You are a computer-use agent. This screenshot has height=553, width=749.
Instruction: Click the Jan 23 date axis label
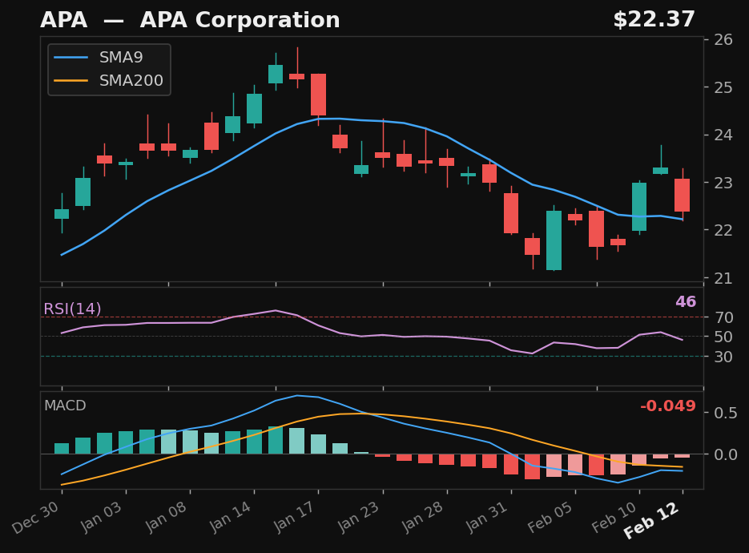(358, 518)
